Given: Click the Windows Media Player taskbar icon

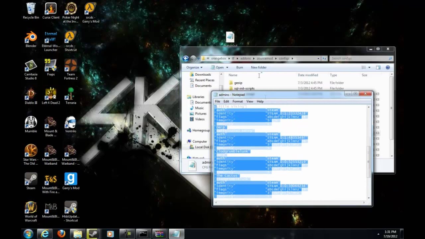Looking at the screenshot, I should point(110,234).
